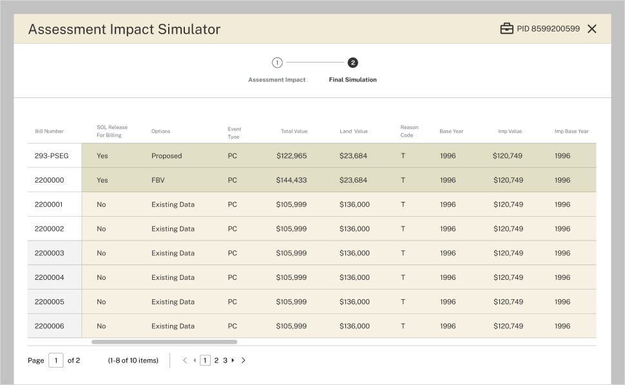This screenshot has height=385, width=625.
Task: Click the Page number input field
Action: 55,360
